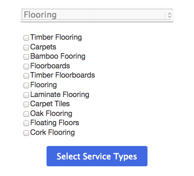Click the Laminate Flooring label
Viewport: 194px width, 176px height.
pyautogui.click(x=59, y=95)
